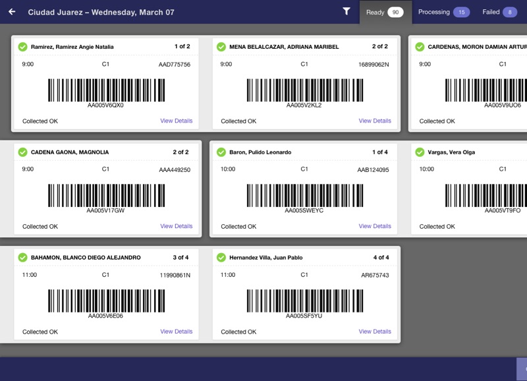Click the name CADENA GAONA, MAGNOLIA
527x381 pixels.
click(70, 152)
